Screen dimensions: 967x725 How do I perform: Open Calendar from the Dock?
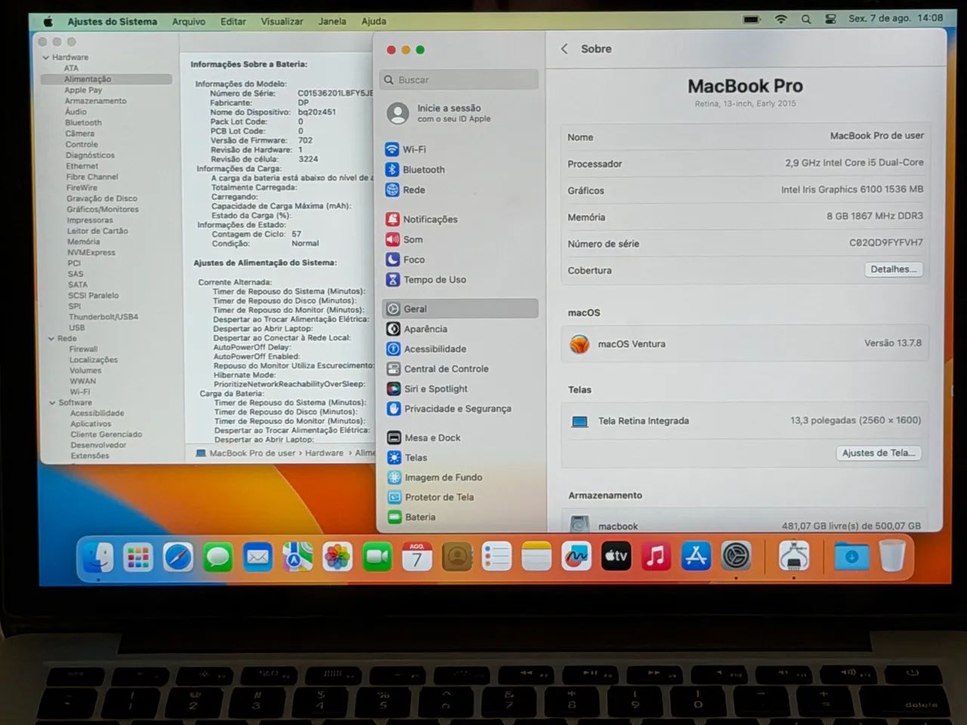[x=417, y=557]
